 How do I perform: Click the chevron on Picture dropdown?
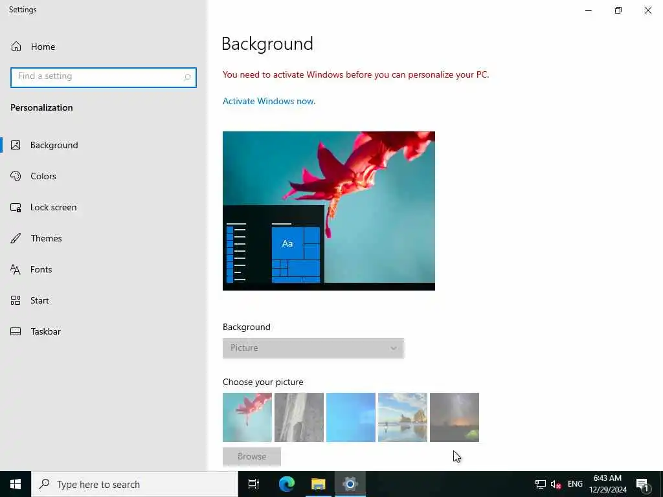(x=394, y=348)
